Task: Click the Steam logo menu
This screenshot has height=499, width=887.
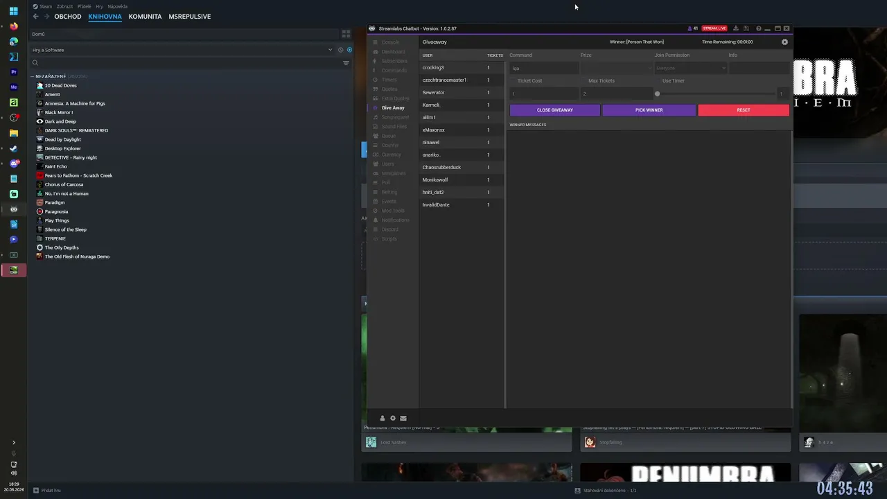Action: [x=42, y=6]
